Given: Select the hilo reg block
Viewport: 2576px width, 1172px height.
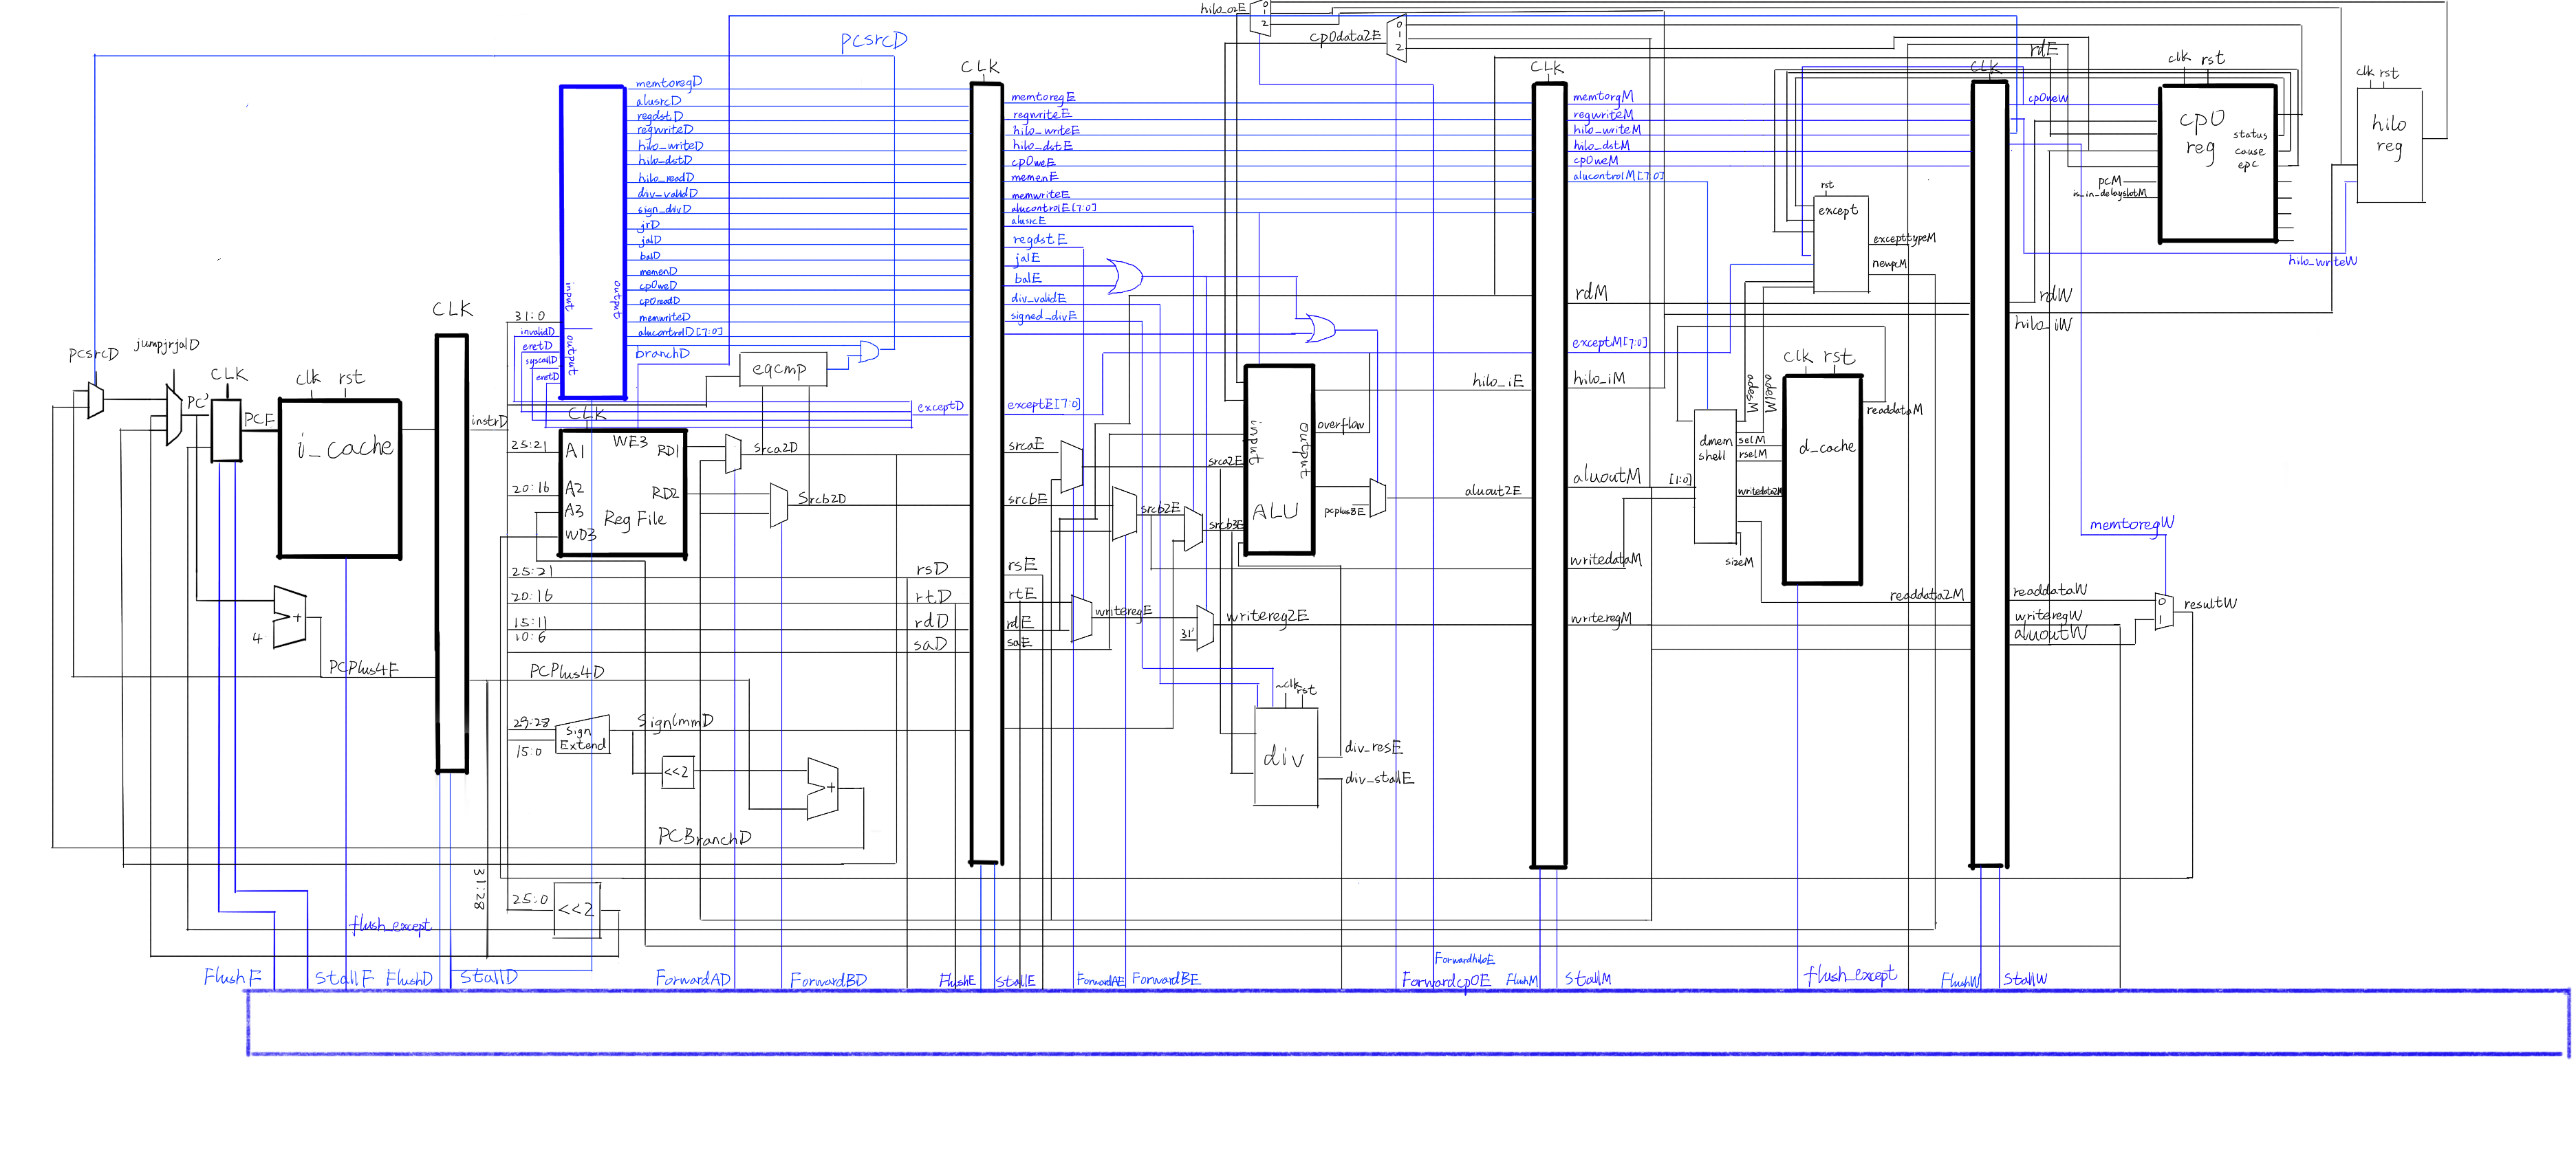Looking at the screenshot, I should 2390,145.
